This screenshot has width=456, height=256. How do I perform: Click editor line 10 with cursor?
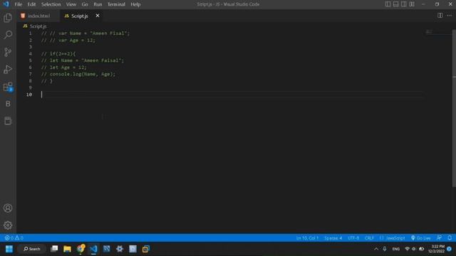(232, 95)
